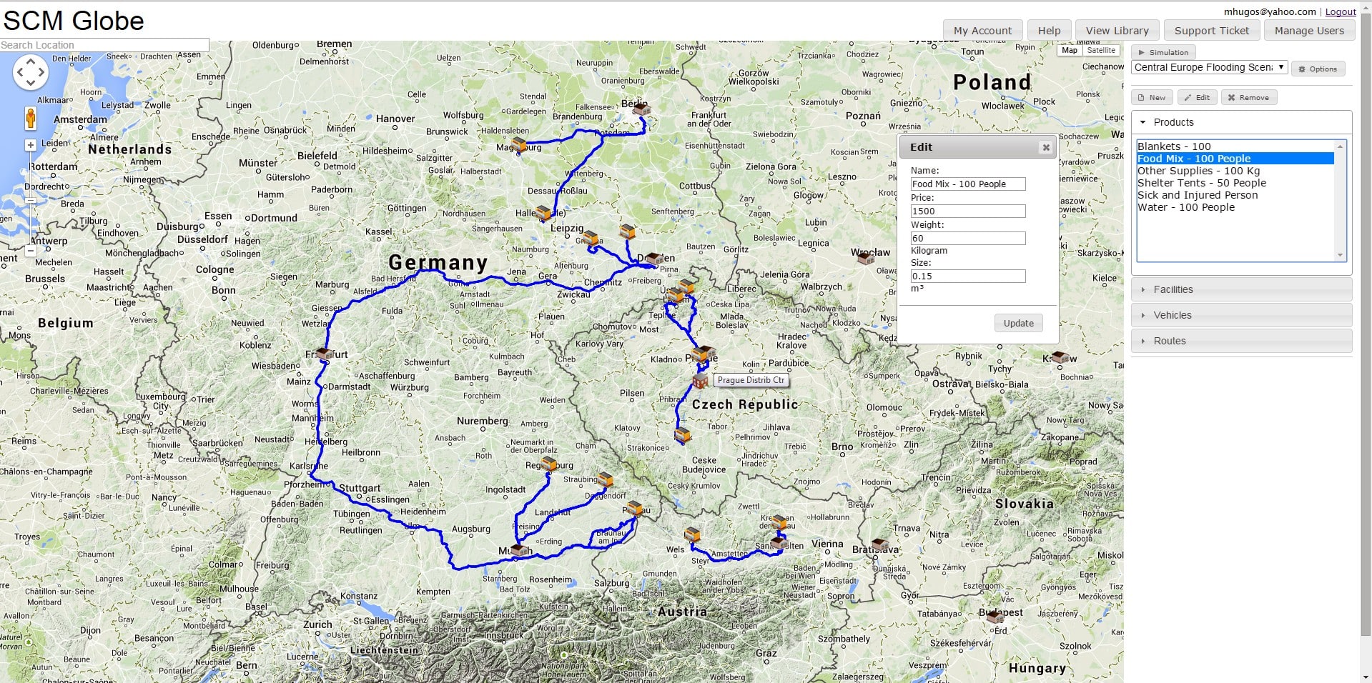The width and height of the screenshot is (1372, 683).
Task: Zoom out with the map minus button
Action: pos(31,251)
